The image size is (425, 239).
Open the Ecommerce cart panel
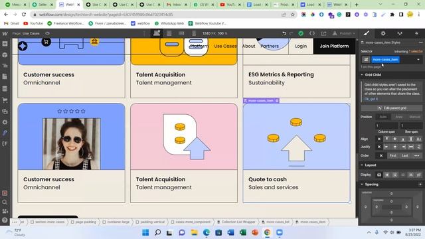click(5, 100)
